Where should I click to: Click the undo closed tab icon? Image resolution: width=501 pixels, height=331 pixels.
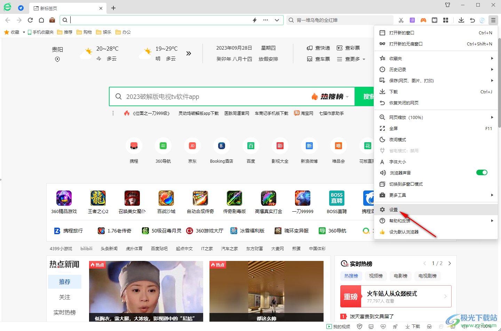point(472,20)
